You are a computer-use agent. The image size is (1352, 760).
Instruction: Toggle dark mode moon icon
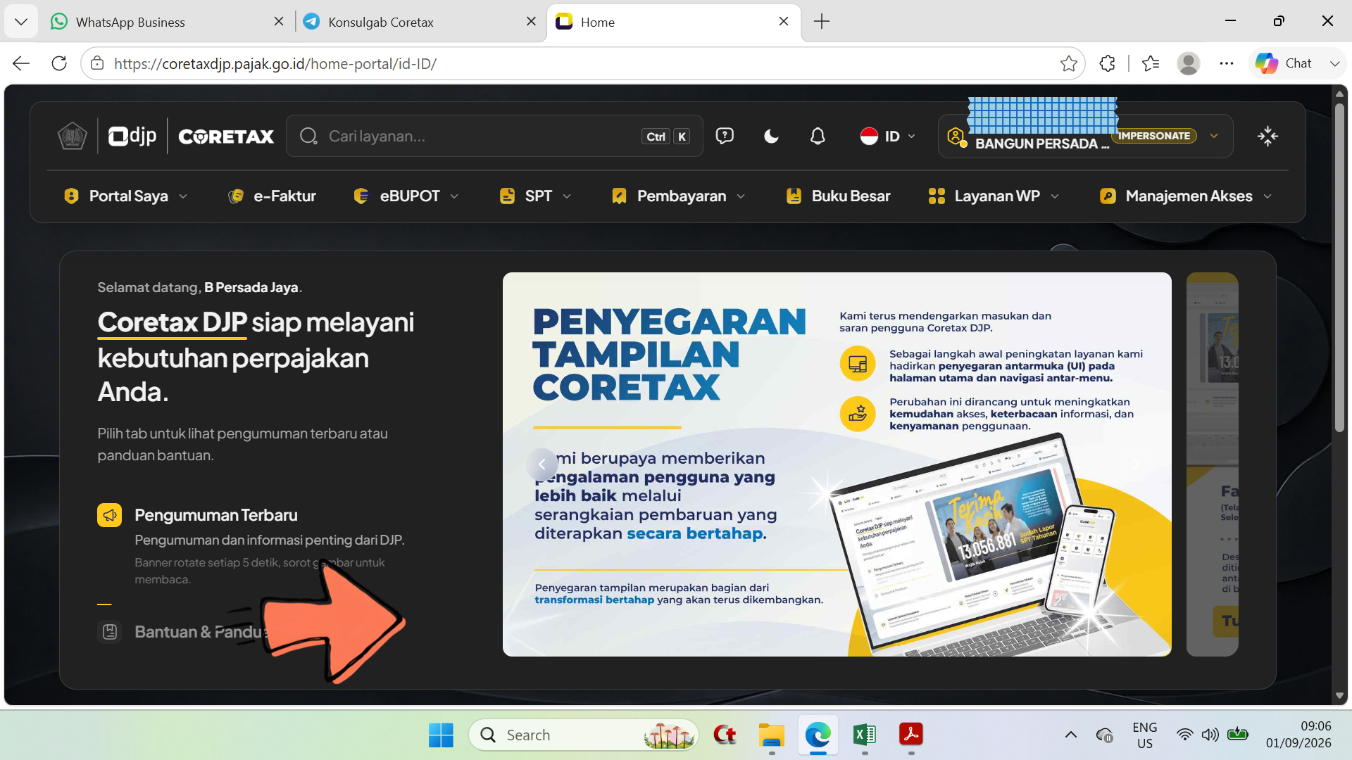coord(771,136)
